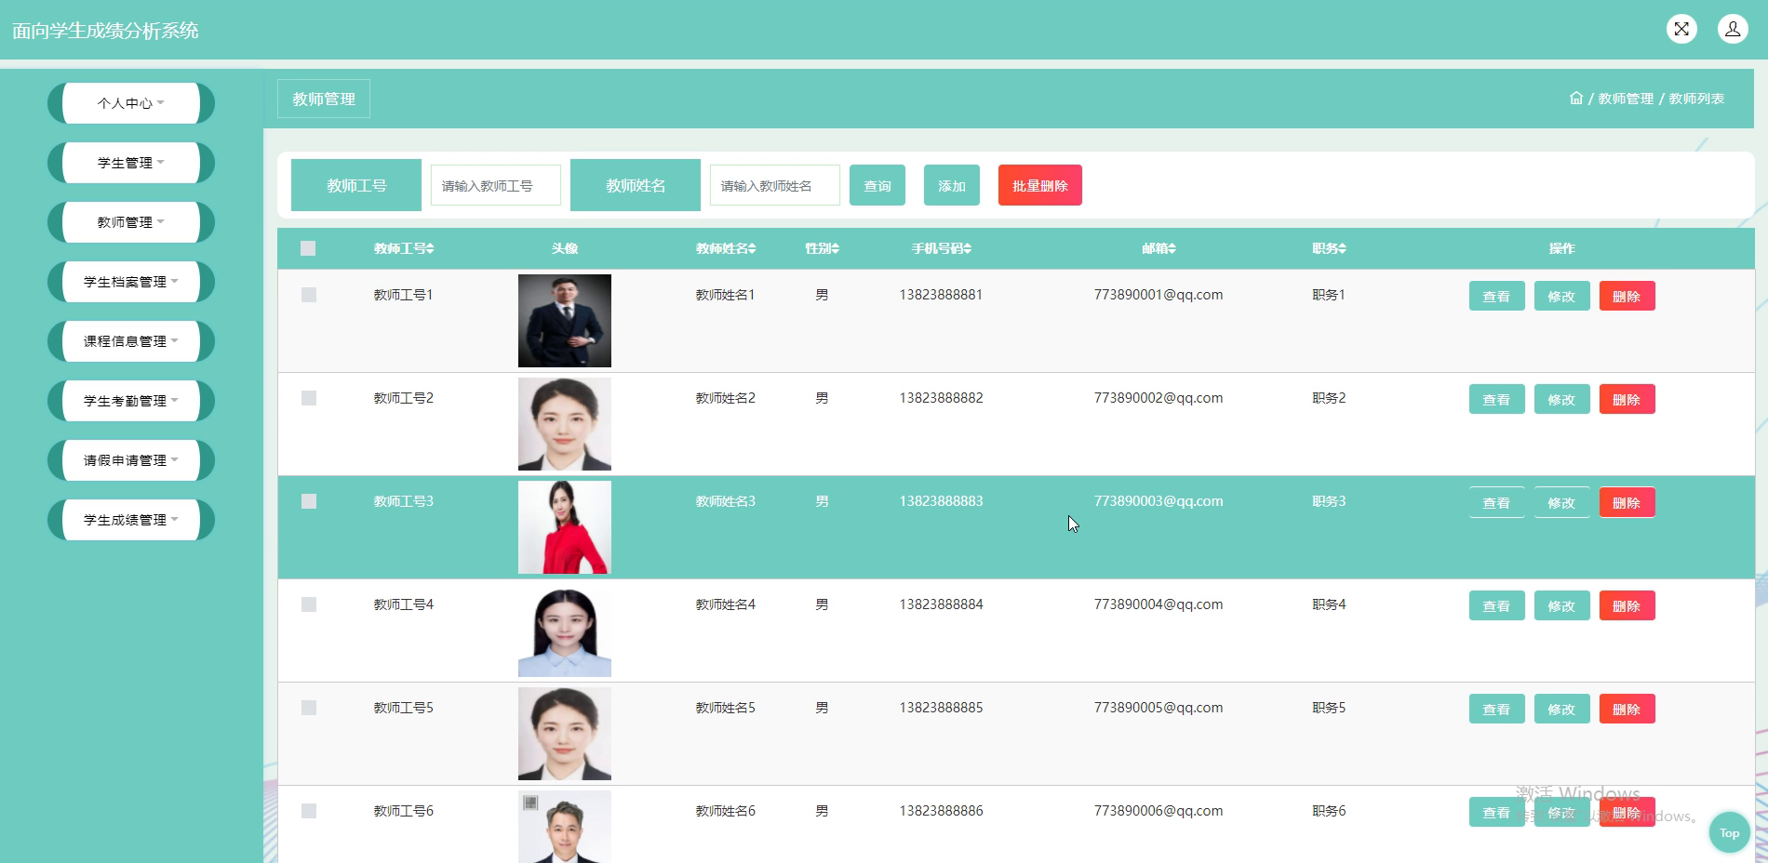This screenshot has width=1768, height=863.
Task: Click email 773890001@qq.com cell
Action: 1159,295
